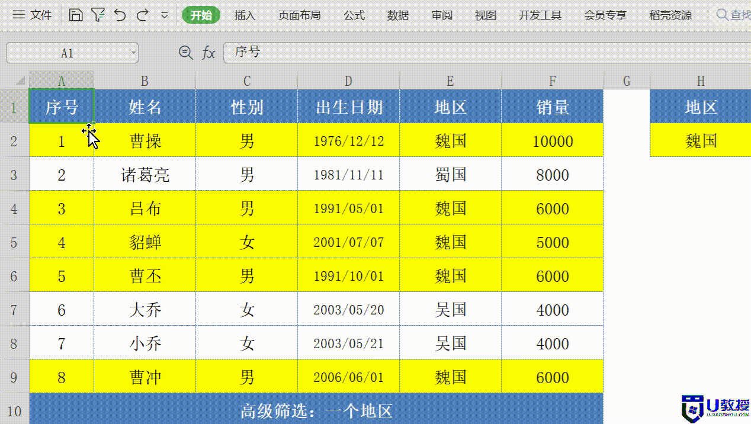
Task: Click the date cell 1976/12/12
Action: pos(349,140)
